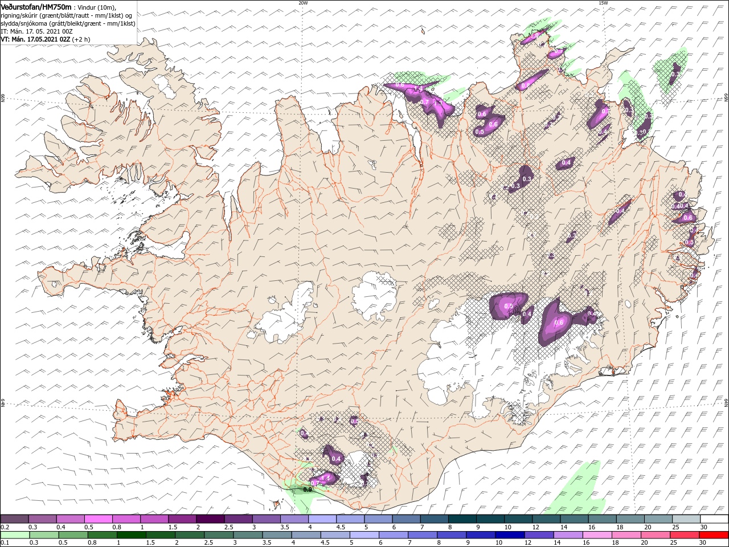The width and height of the screenshot is (729, 547).
Task: Click the 0.1 label under the bottom legend
Action: click(x=5, y=543)
